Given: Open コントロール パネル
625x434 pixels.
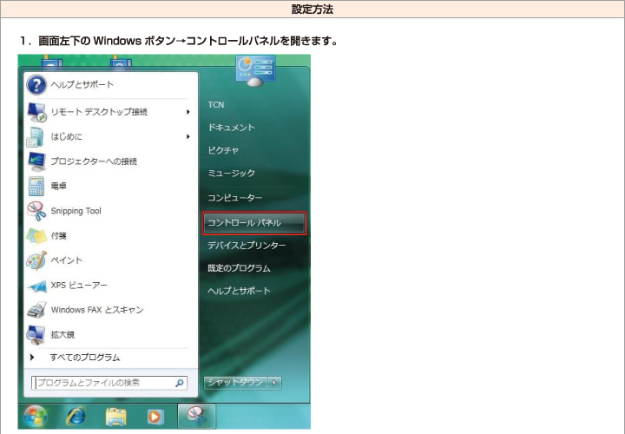Looking at the screenshot, I should [254, 223].
